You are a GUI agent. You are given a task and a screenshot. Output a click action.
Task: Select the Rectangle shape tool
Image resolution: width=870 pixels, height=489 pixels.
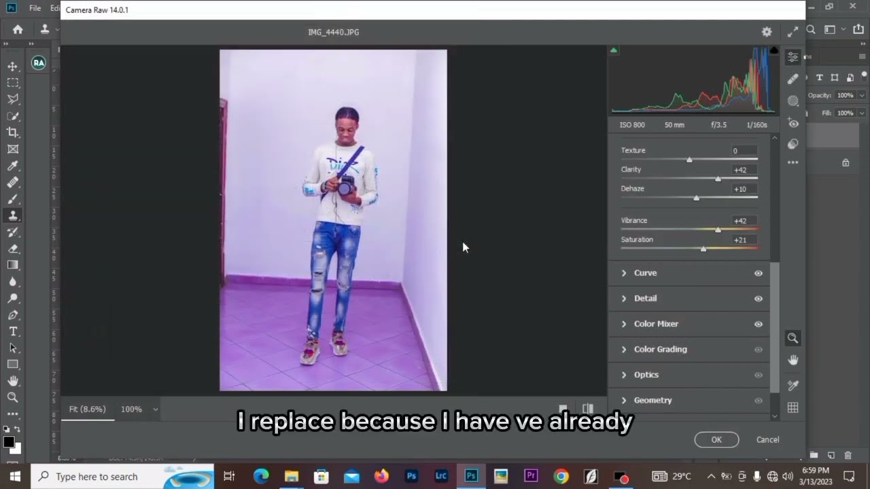pyautogui.click(x=13, y=365)
